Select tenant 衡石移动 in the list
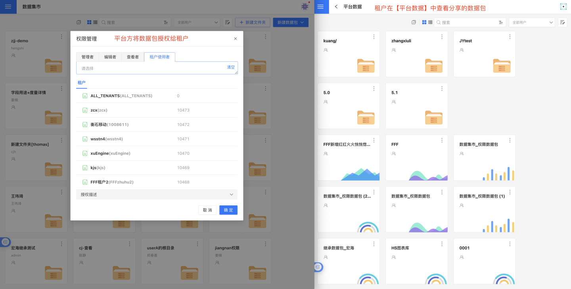Image resolution: width=571 pixels, height=289 pixels. (x=109, y=125)
